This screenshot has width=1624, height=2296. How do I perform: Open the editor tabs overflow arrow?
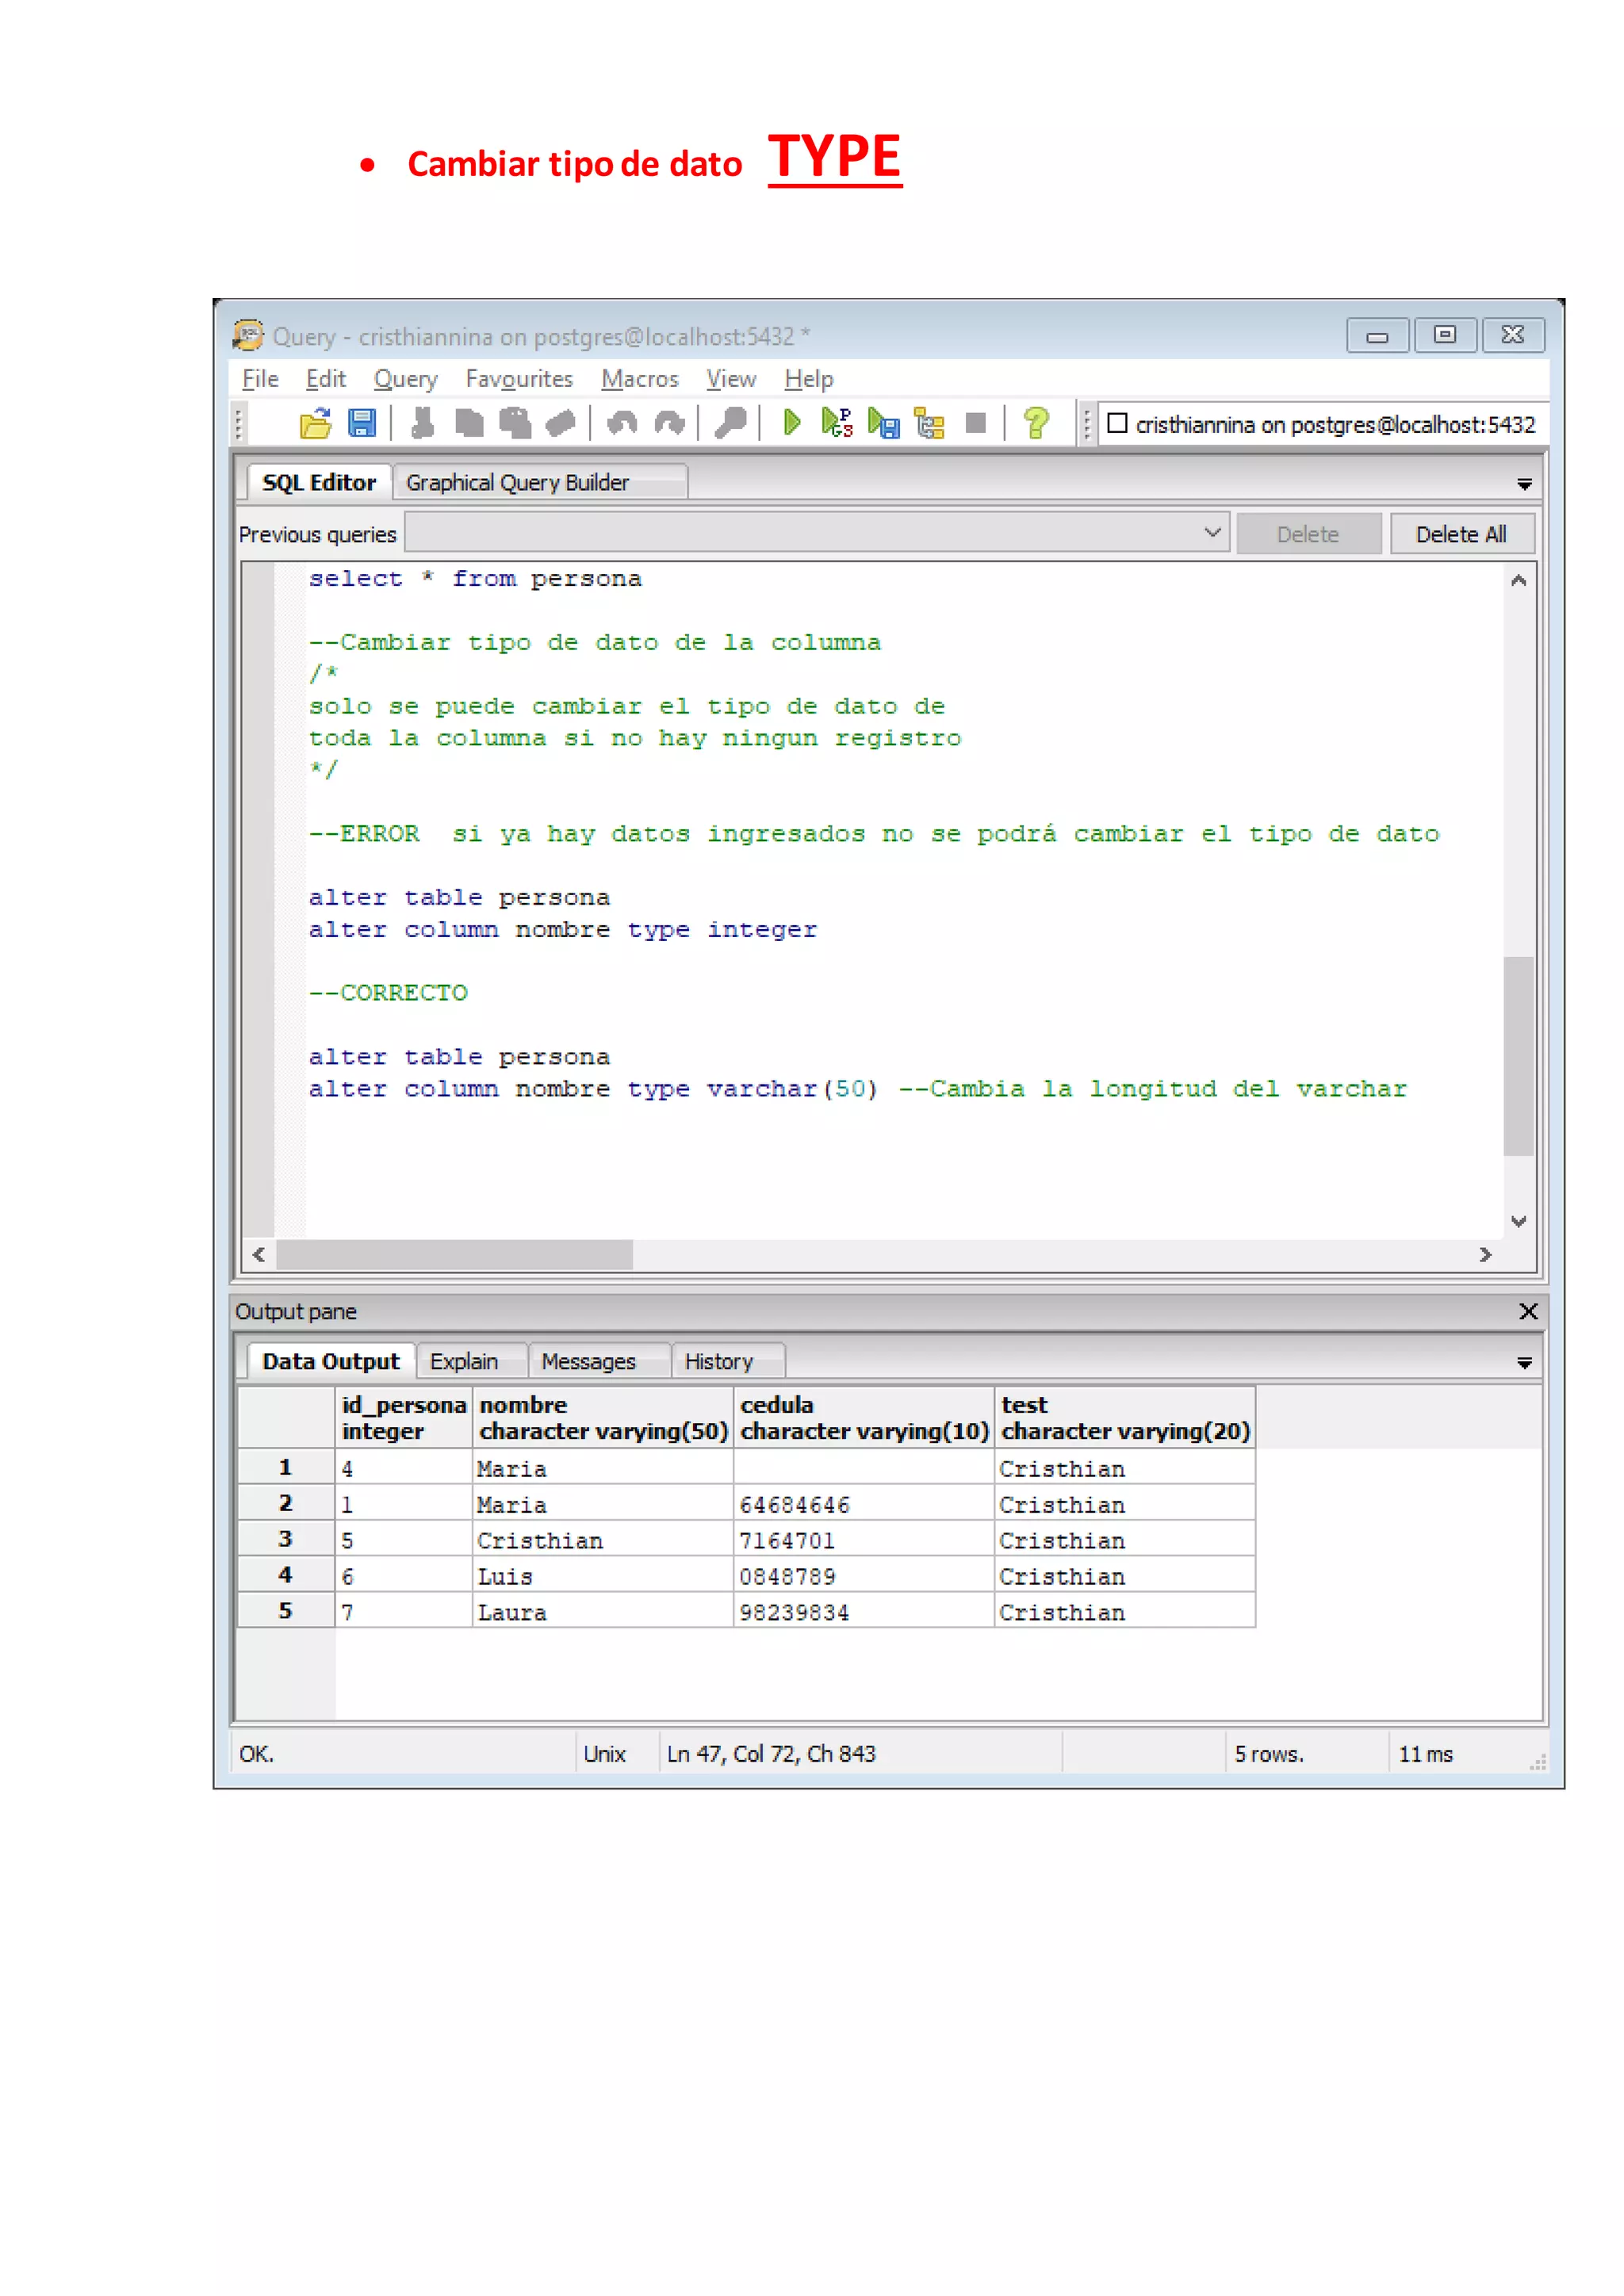[x=1524, y=484]
